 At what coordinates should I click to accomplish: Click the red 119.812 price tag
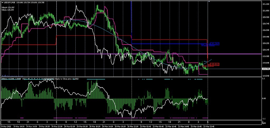point(215,64)
